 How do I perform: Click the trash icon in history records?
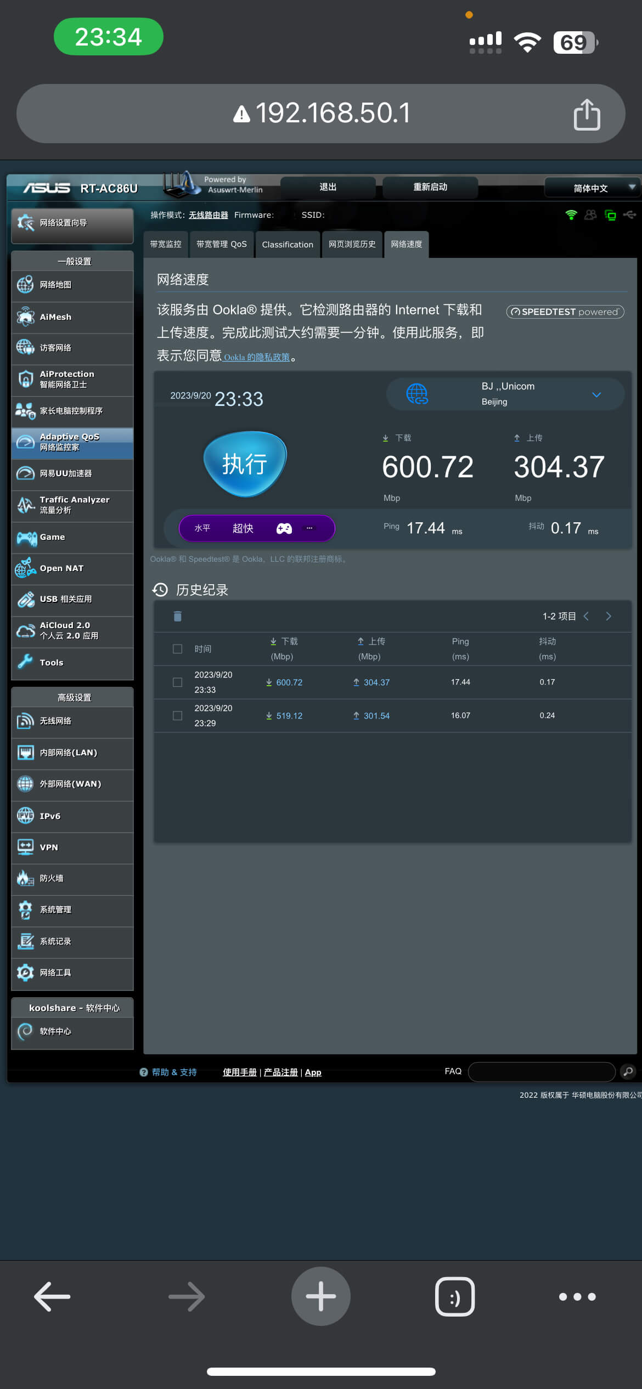tap(177, 616)
